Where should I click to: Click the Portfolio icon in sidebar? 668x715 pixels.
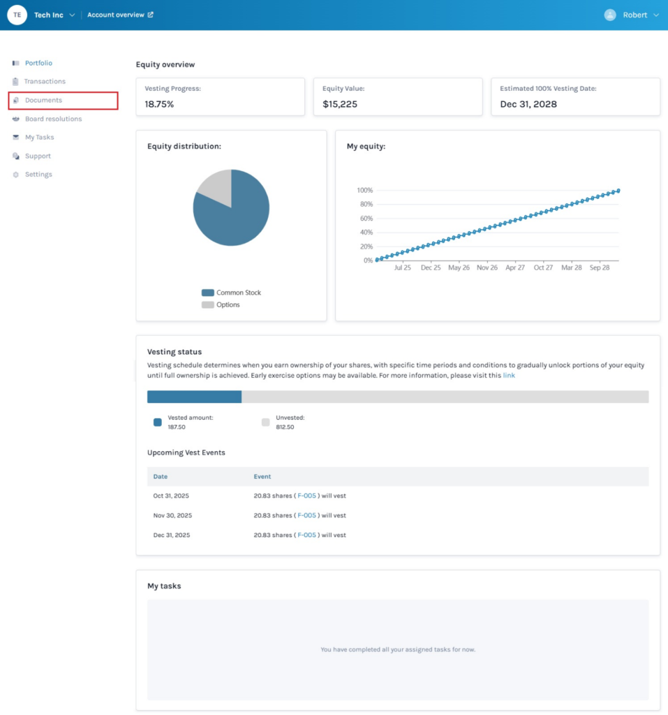[15, 63]
